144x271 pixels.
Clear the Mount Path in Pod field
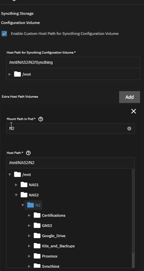(129, 128)
